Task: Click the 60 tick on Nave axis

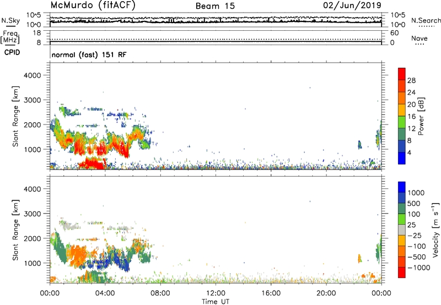Action: point(394,33)
